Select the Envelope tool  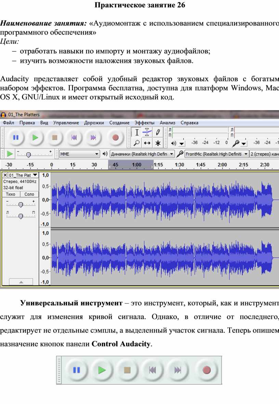[x=147, y=132]
